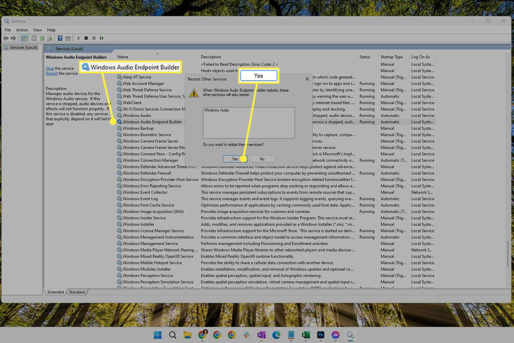Close the Restart Other Services dialog
Screen dimensions: 514x343
[x=307, y=79]
